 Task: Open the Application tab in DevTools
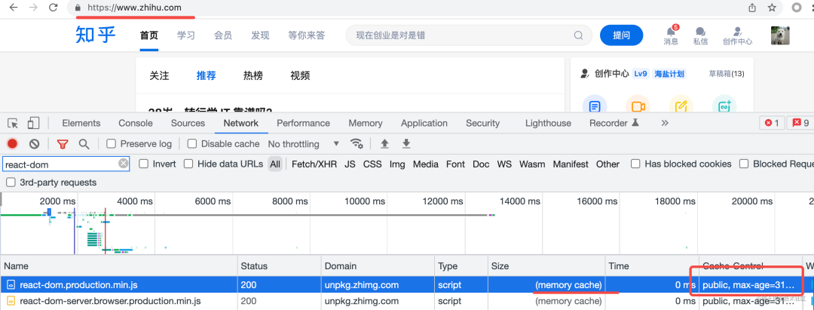(424, 123)
